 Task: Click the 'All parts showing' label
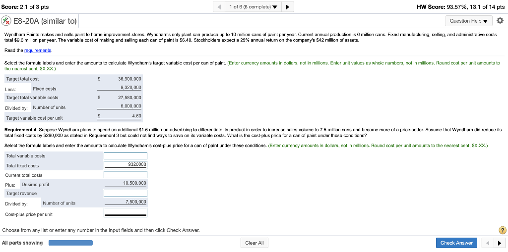coord(22,243)
